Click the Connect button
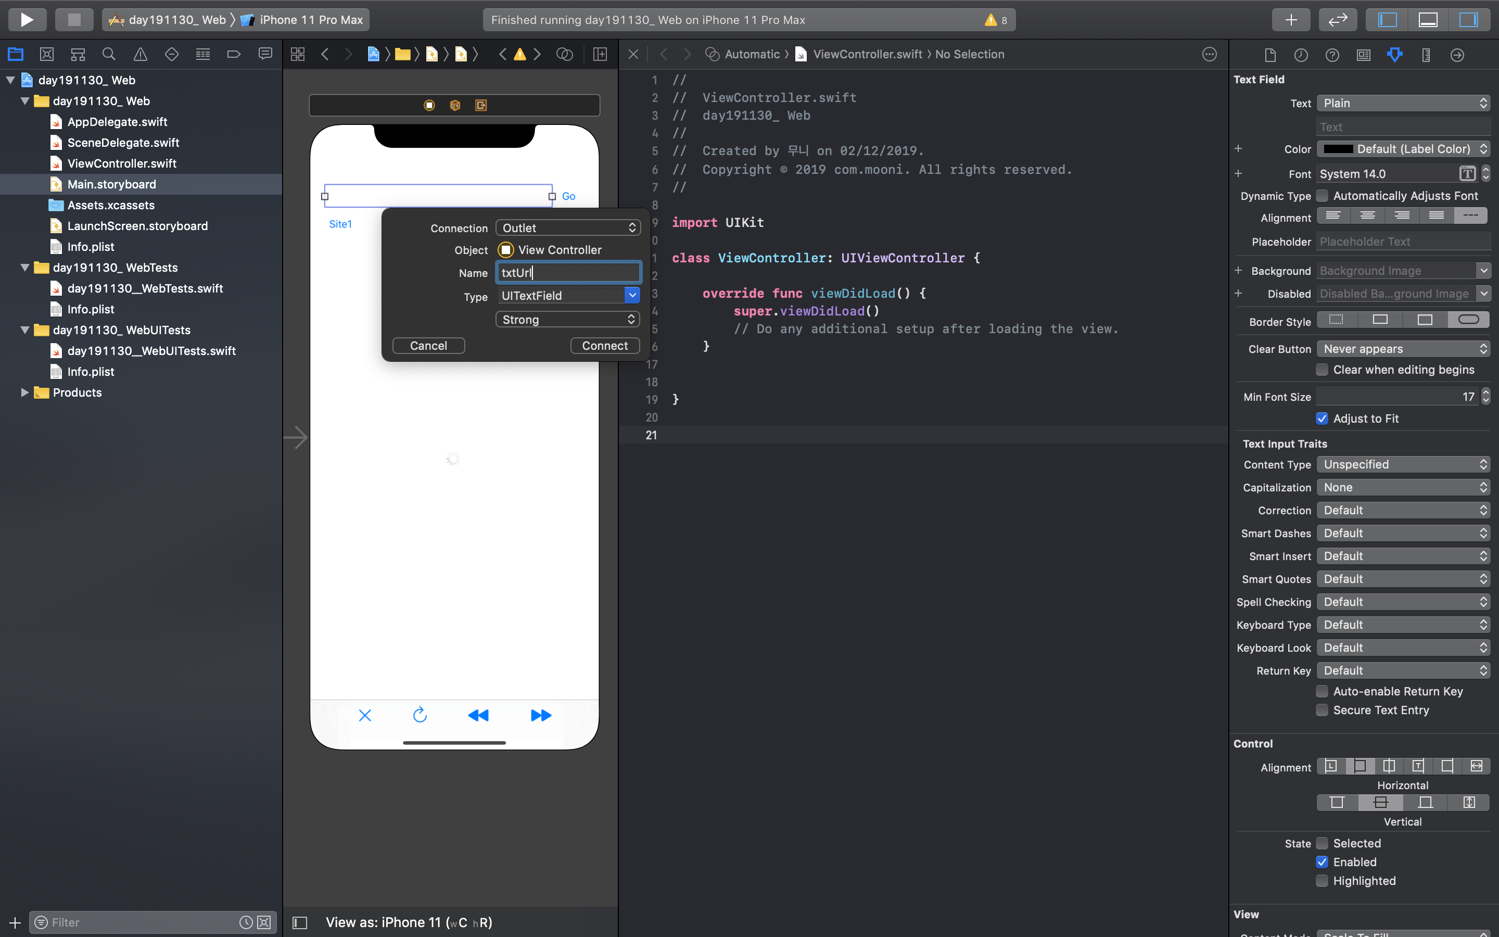Screen dimensions: 1499x937 [x=605, y=346]
